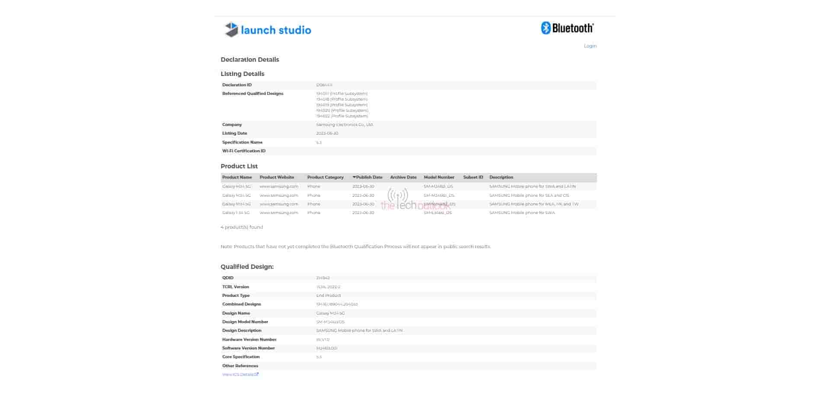
Task: Open the View ICS Details link
Action: pos(238,374)
